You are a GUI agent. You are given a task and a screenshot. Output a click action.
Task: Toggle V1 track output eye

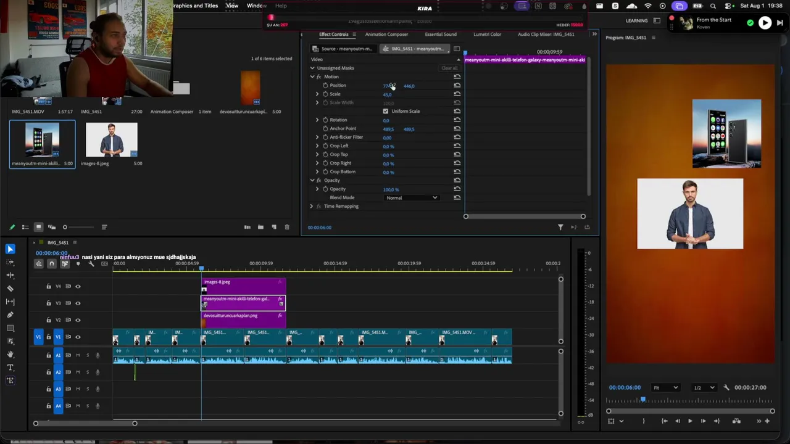pyautogui.click(x=78, y=337)
